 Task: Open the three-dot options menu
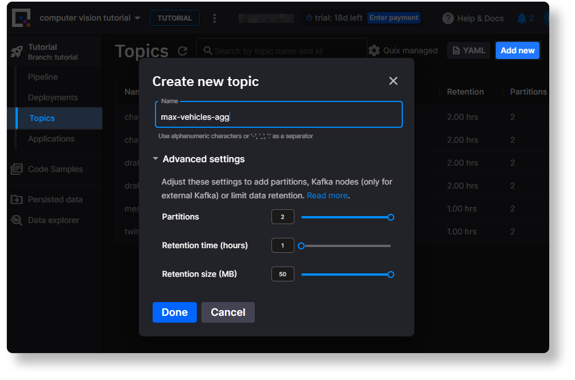215,18
